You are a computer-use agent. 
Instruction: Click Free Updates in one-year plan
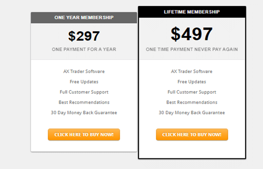click(84, 82)
